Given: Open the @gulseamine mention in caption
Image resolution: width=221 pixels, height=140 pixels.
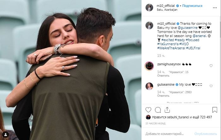Looking at the screenshot, I should (x=188, y=28).
